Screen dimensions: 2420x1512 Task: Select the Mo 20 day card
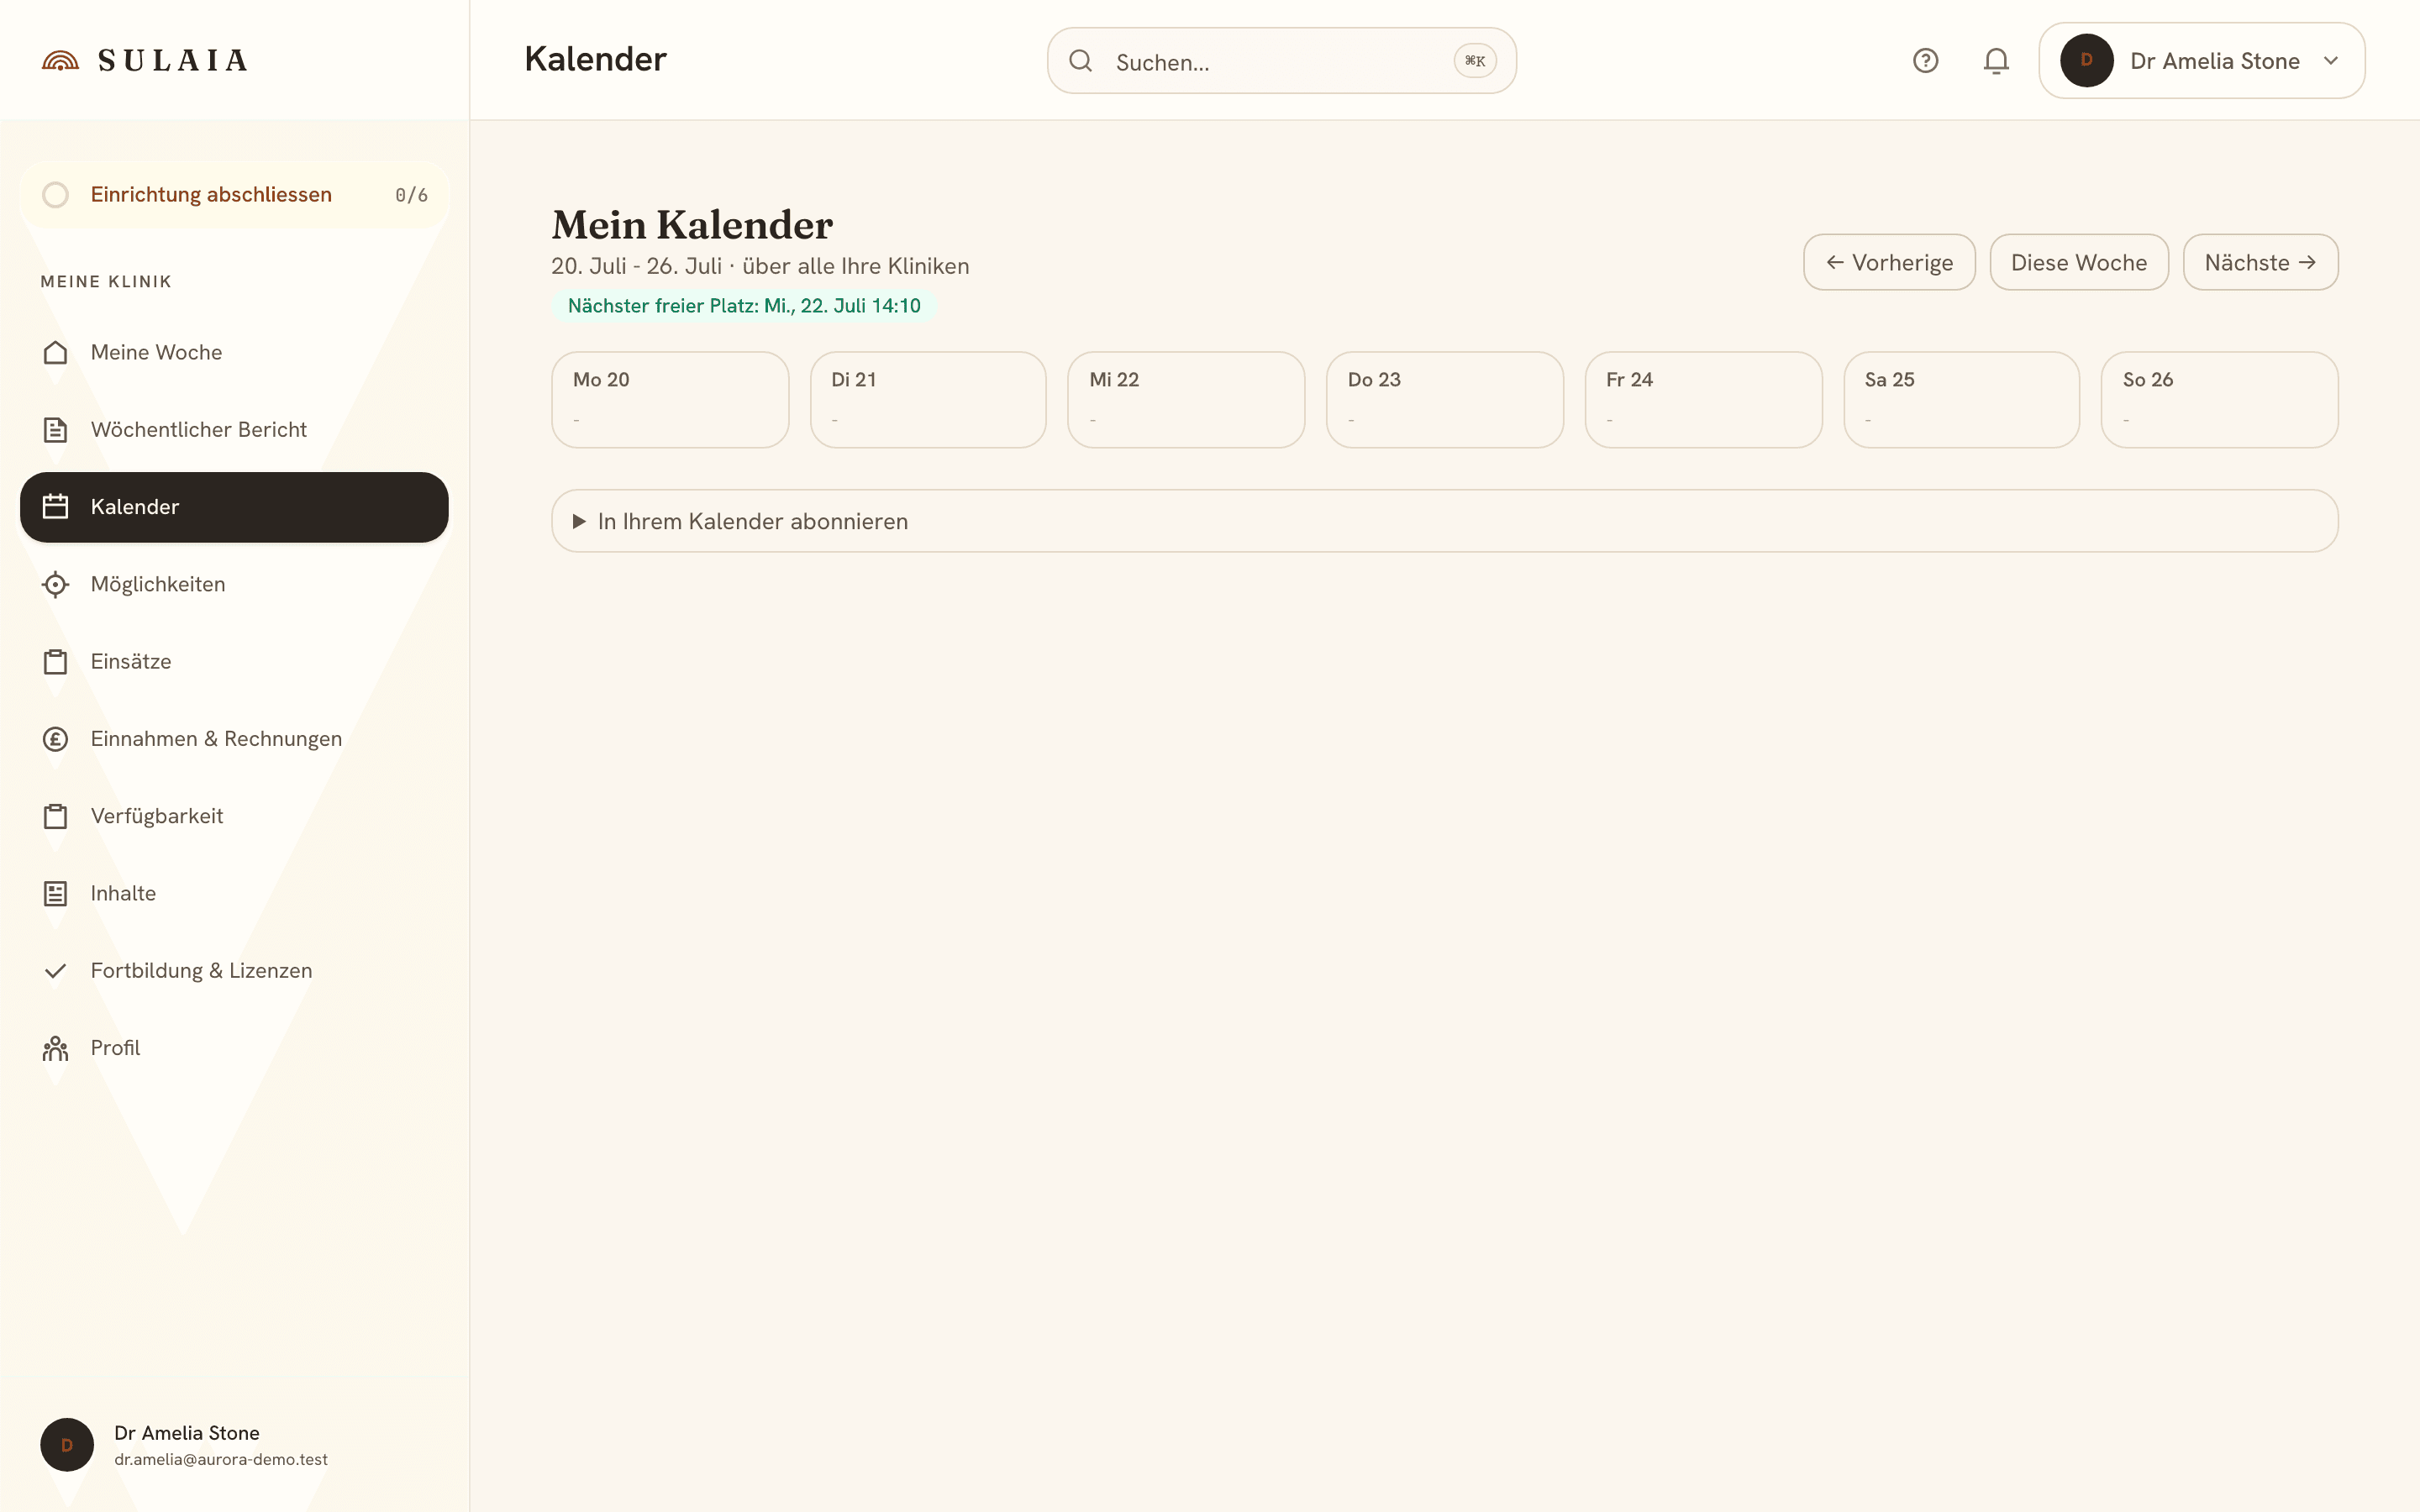pyautogui.click(x=670, y=400)
